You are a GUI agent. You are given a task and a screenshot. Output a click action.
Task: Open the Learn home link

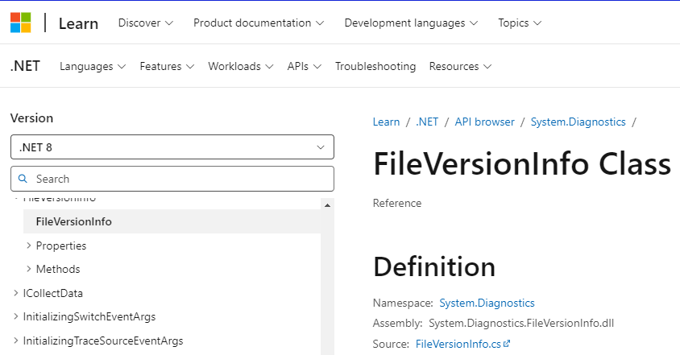(x=78, y=23)
